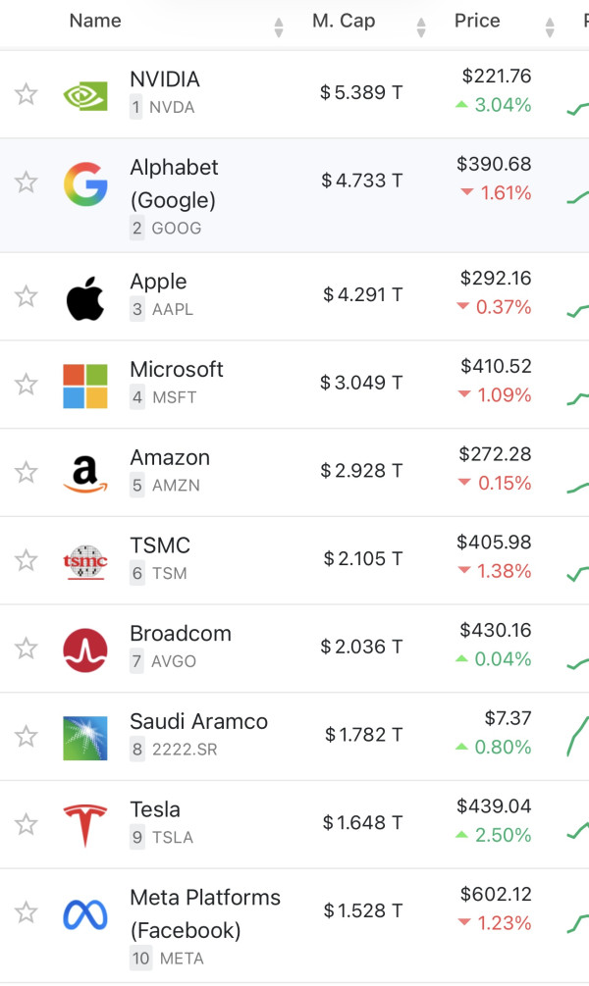The height and width of the screenshot is (986, 589).
Task: Open the Saudi Aramco sunburst logo
Action: 85,738
